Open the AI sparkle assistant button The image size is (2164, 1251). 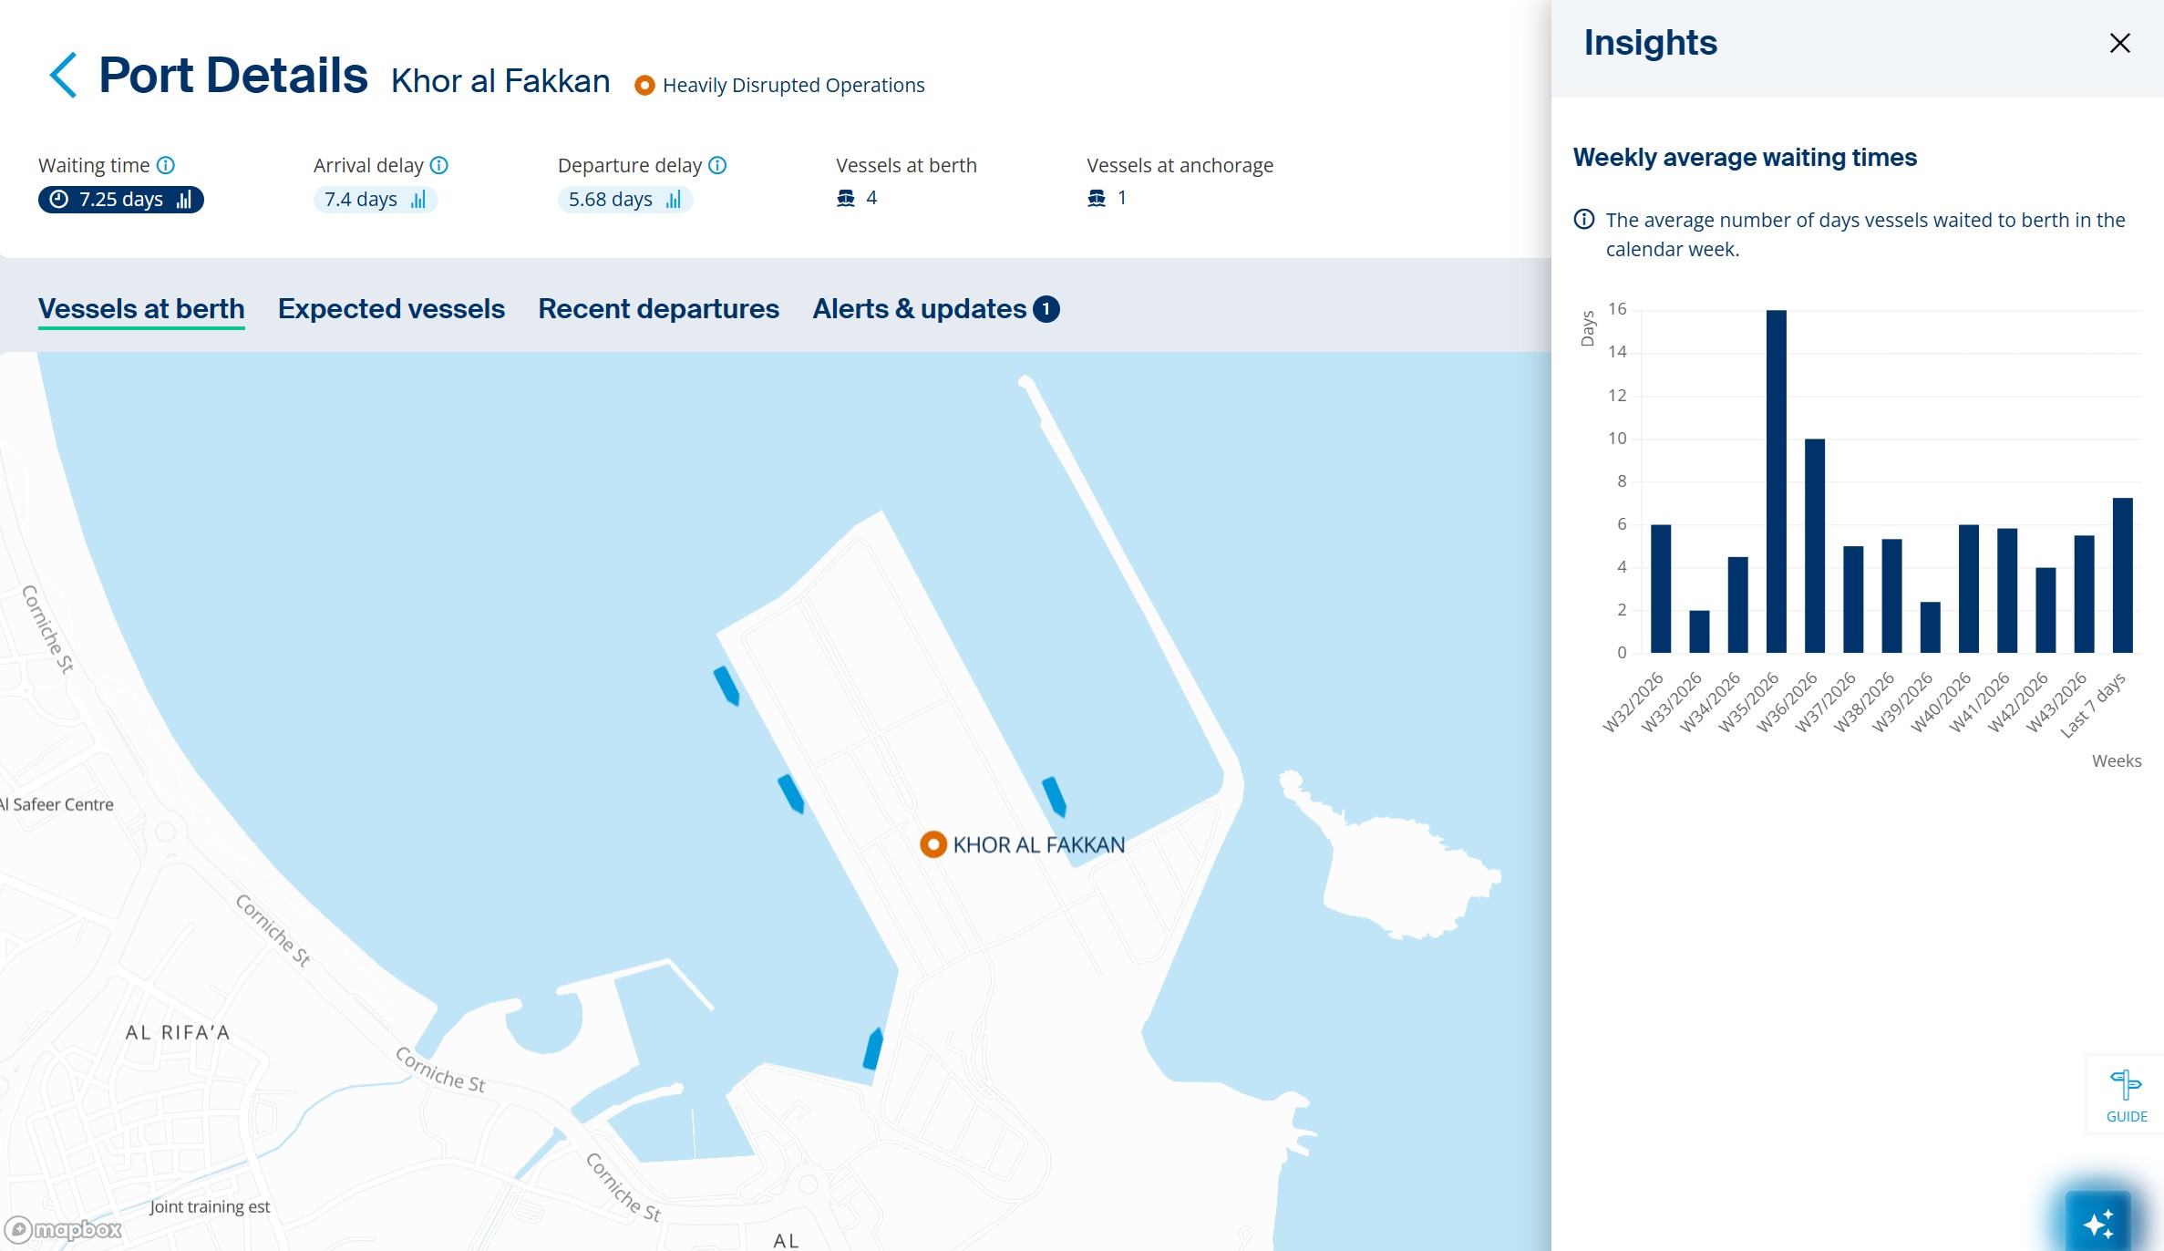click(x=2098, y=1222)
